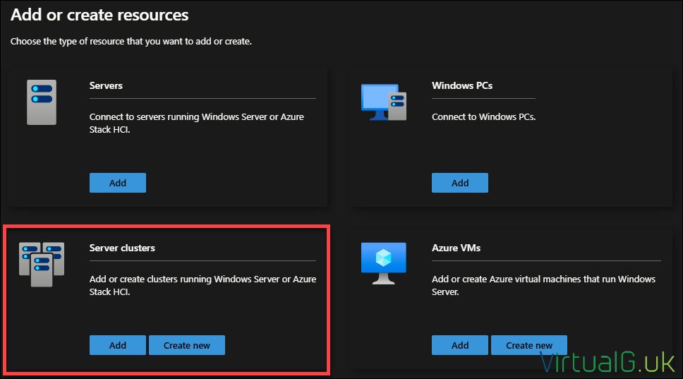683x379 pixels.
Task: Select the Server clusters card title
Action: point(122,248)
